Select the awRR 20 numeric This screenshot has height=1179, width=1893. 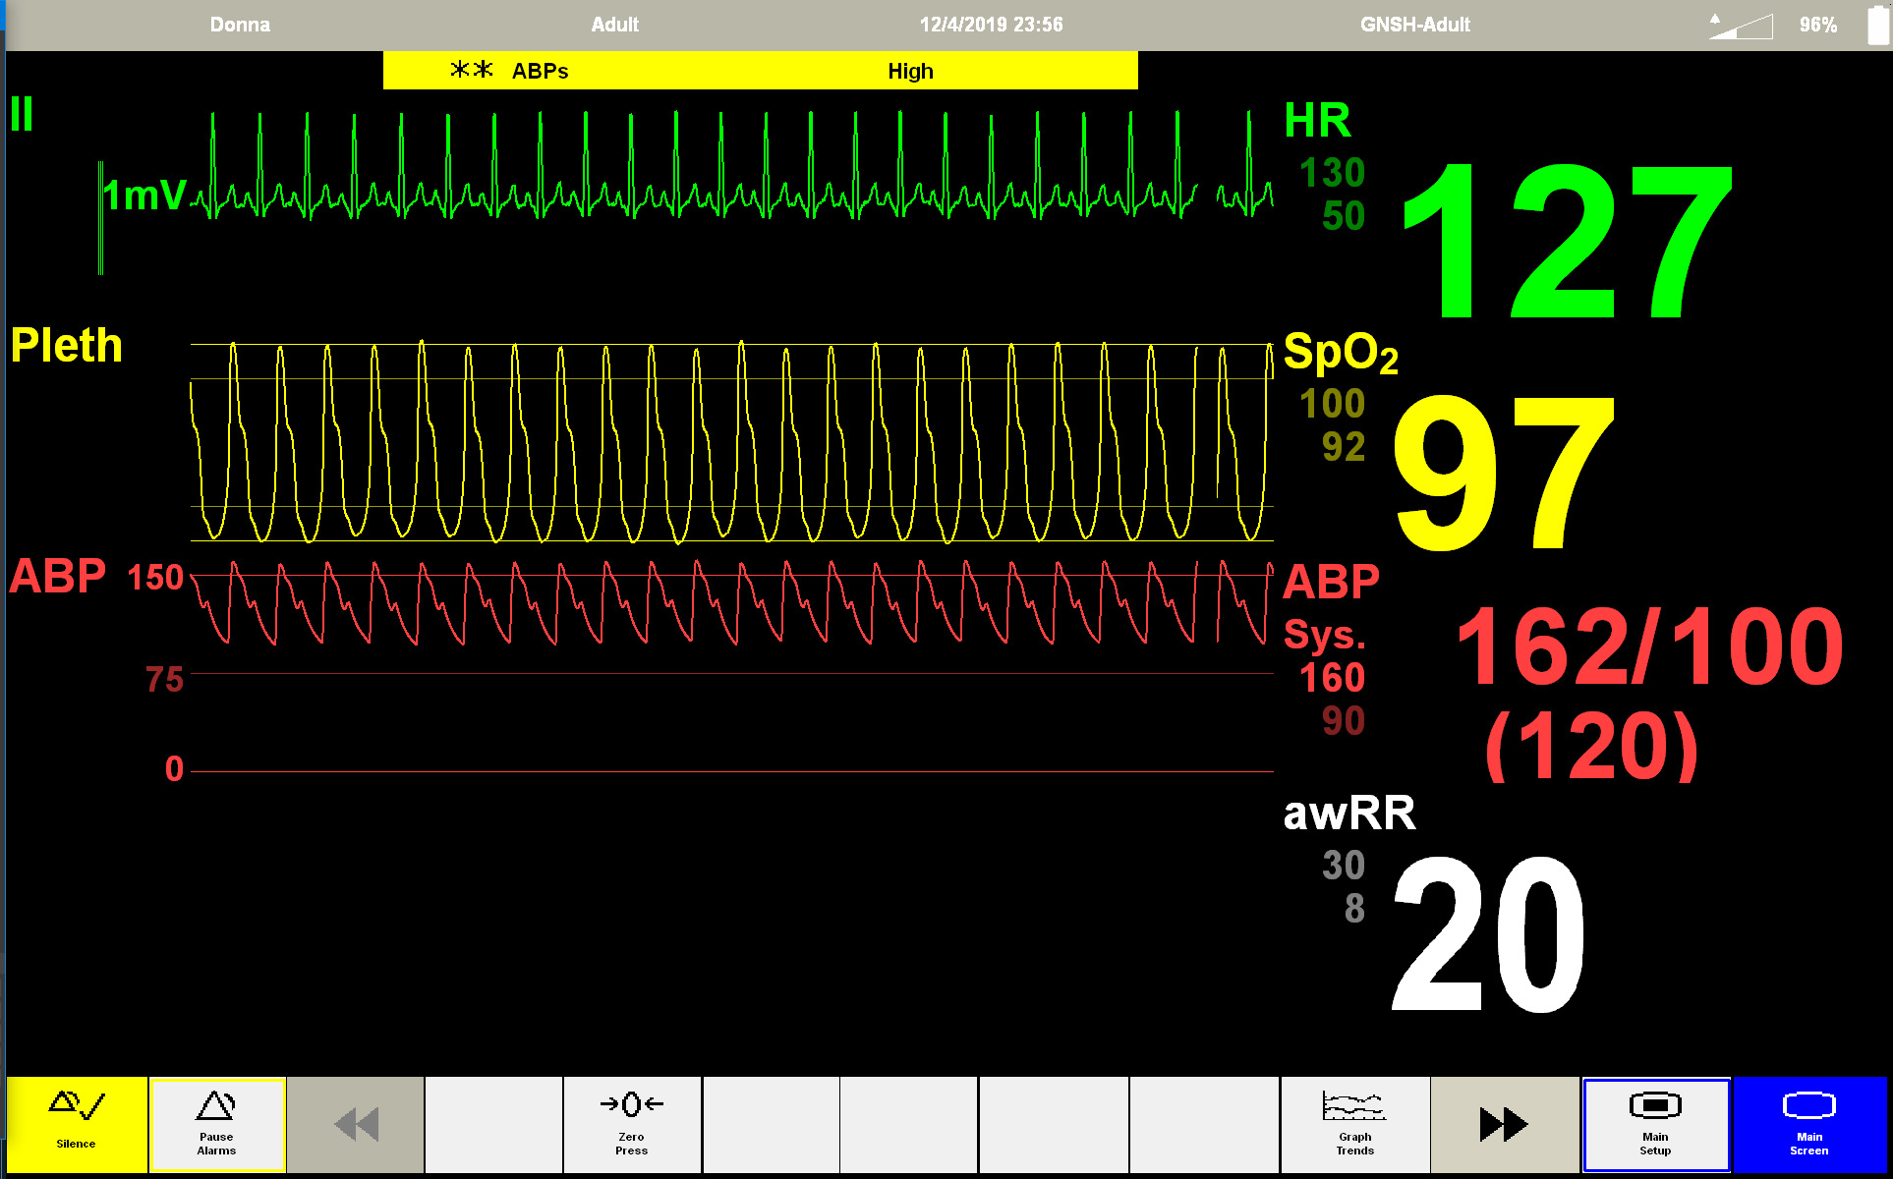(1487, 933)
